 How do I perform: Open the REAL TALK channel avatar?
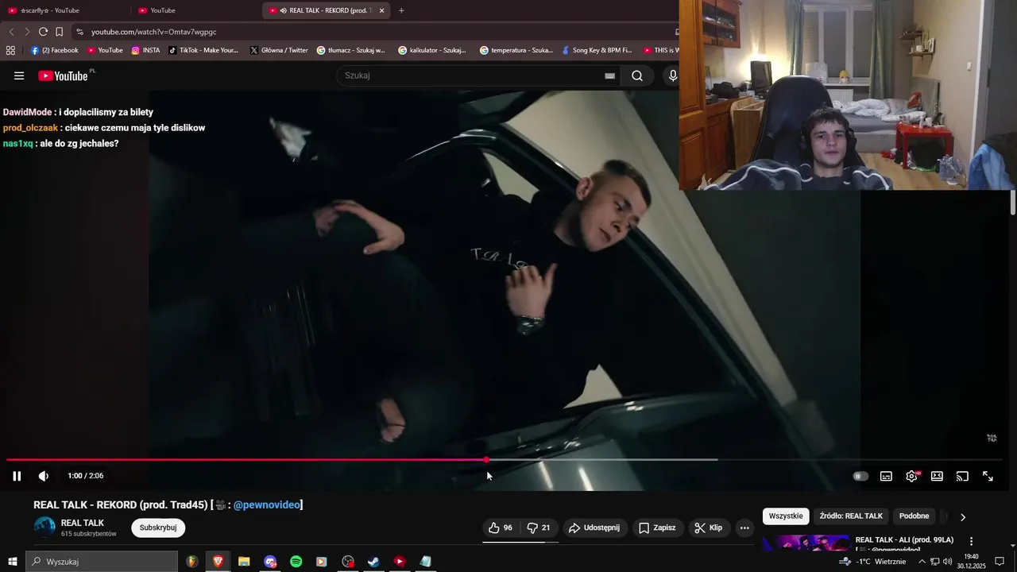[44, 528]
